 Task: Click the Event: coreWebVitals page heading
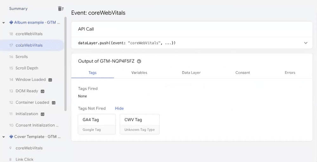[99, 13]
